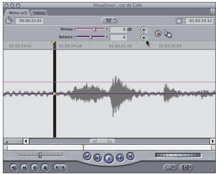This screenshot has width=217, height=174.
Task: Click the Match Frame button
Action: click(14, 167)
